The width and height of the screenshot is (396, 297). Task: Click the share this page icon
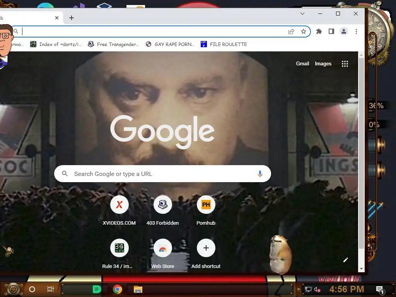pos(291,31)
